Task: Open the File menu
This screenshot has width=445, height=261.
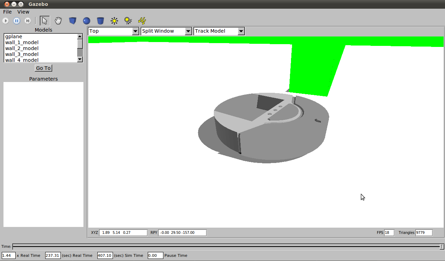Action: (7, 11)
